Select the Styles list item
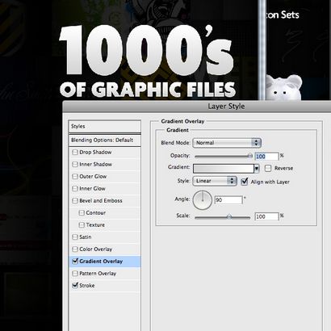 coord(105,126)
